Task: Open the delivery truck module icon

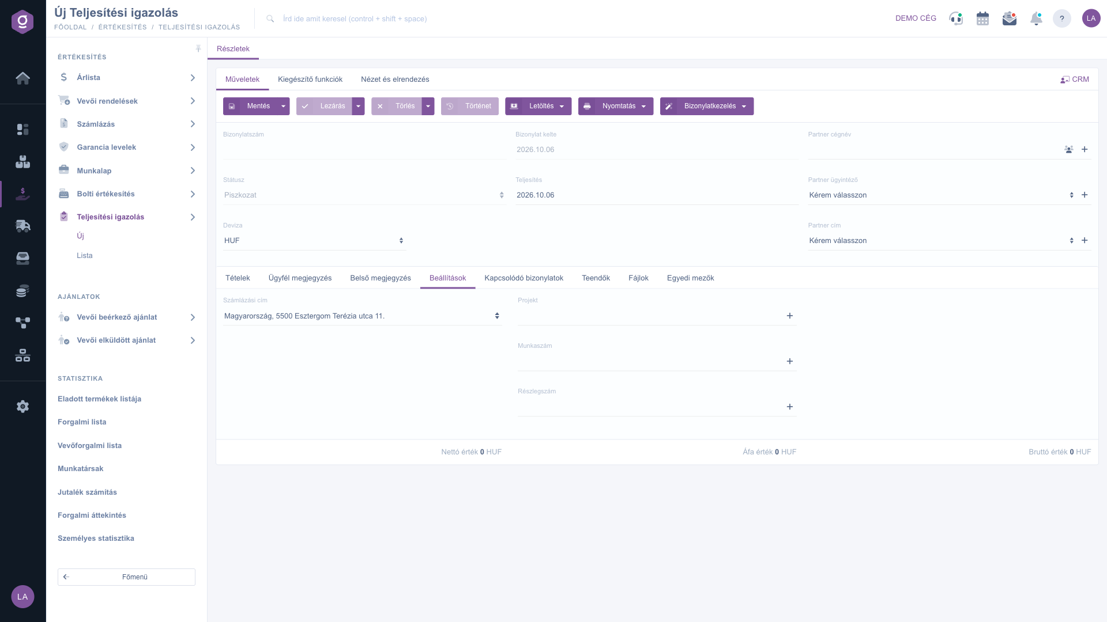Action: (22, 226)
